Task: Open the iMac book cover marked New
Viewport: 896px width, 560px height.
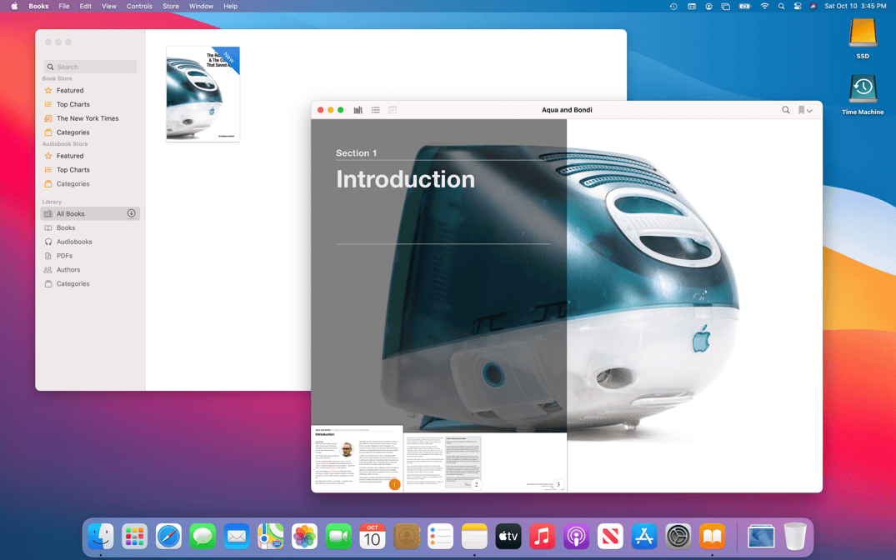Action: [x=203, y=93]
